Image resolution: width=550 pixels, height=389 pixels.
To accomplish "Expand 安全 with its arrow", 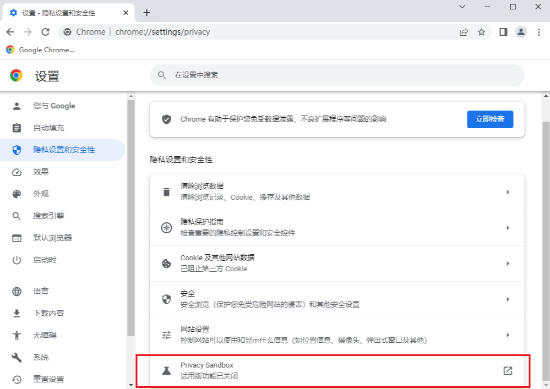I will 508,299.
